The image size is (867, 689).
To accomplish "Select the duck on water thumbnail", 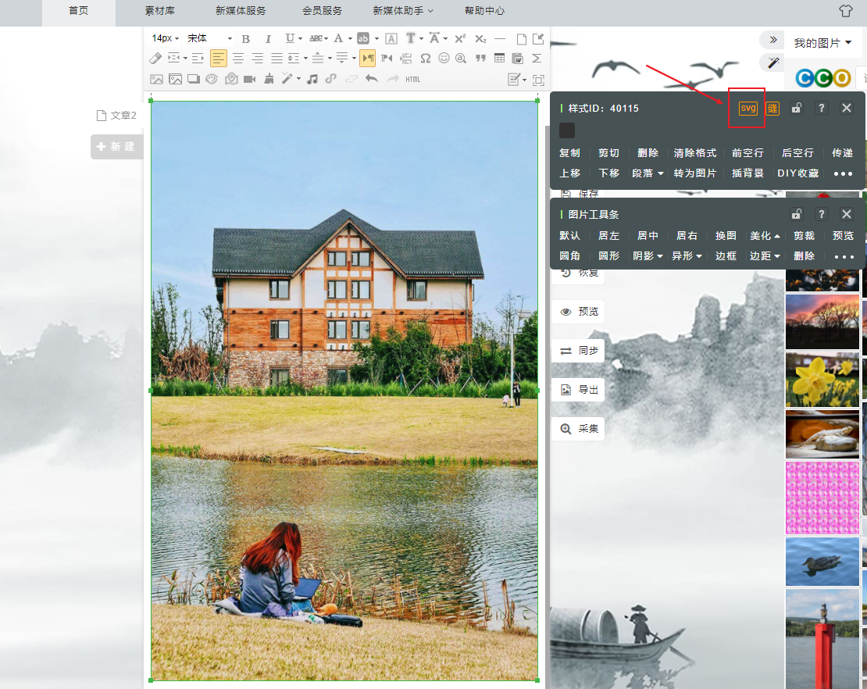I will 822,561.
